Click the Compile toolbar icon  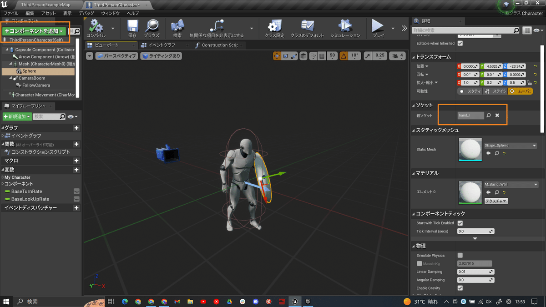click(x=96, y=25)
